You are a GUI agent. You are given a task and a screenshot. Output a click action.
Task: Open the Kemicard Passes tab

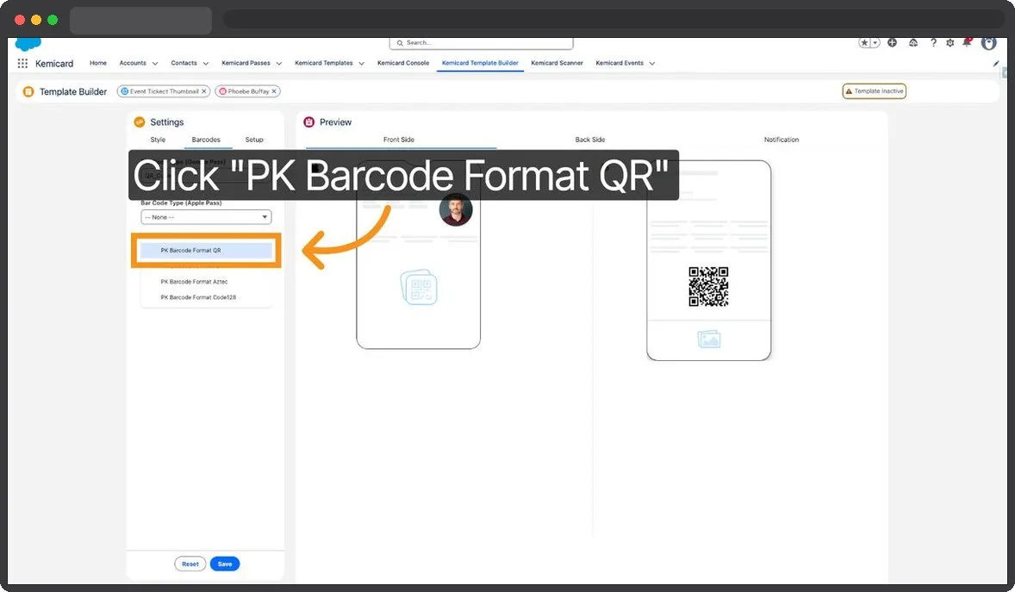tap(246, 64)
